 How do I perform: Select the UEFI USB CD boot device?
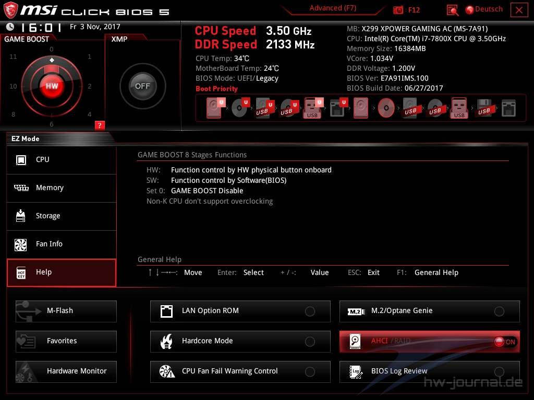pos(289,108)
